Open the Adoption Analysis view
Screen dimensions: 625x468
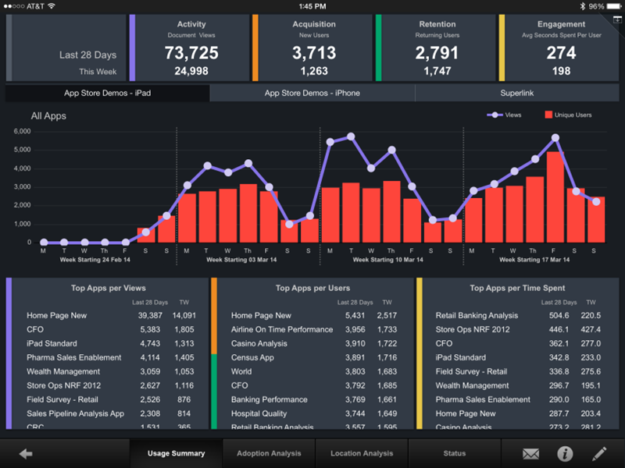[x=269, y=453]
